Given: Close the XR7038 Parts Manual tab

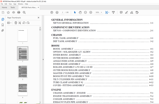Looking at the screenshot, I should click(x=38, y=7).
